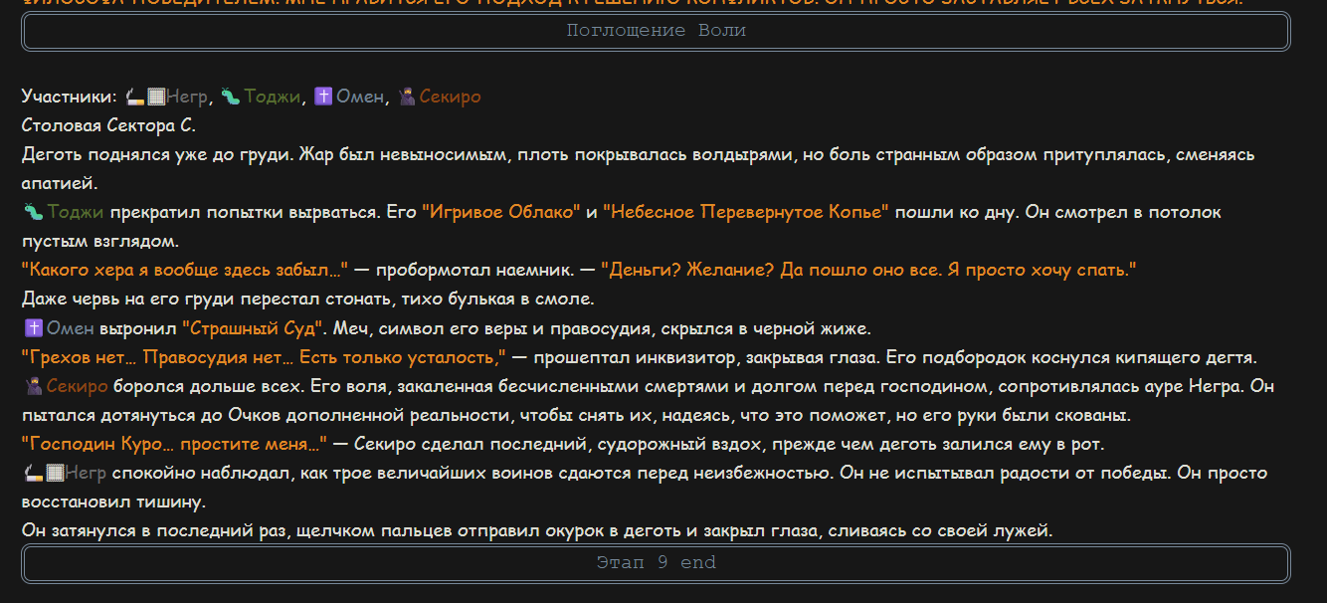Click orange sword name "Страшный Суд"
Screen dimensions: 1327x603
(x=254, y=327)
